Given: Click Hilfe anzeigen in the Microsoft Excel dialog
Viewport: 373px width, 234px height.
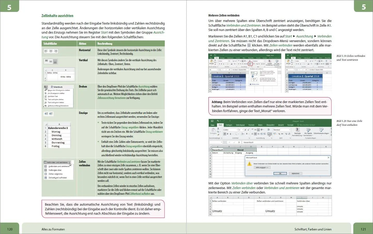Looking at the screenshot, I should click(x=262, y=167).
